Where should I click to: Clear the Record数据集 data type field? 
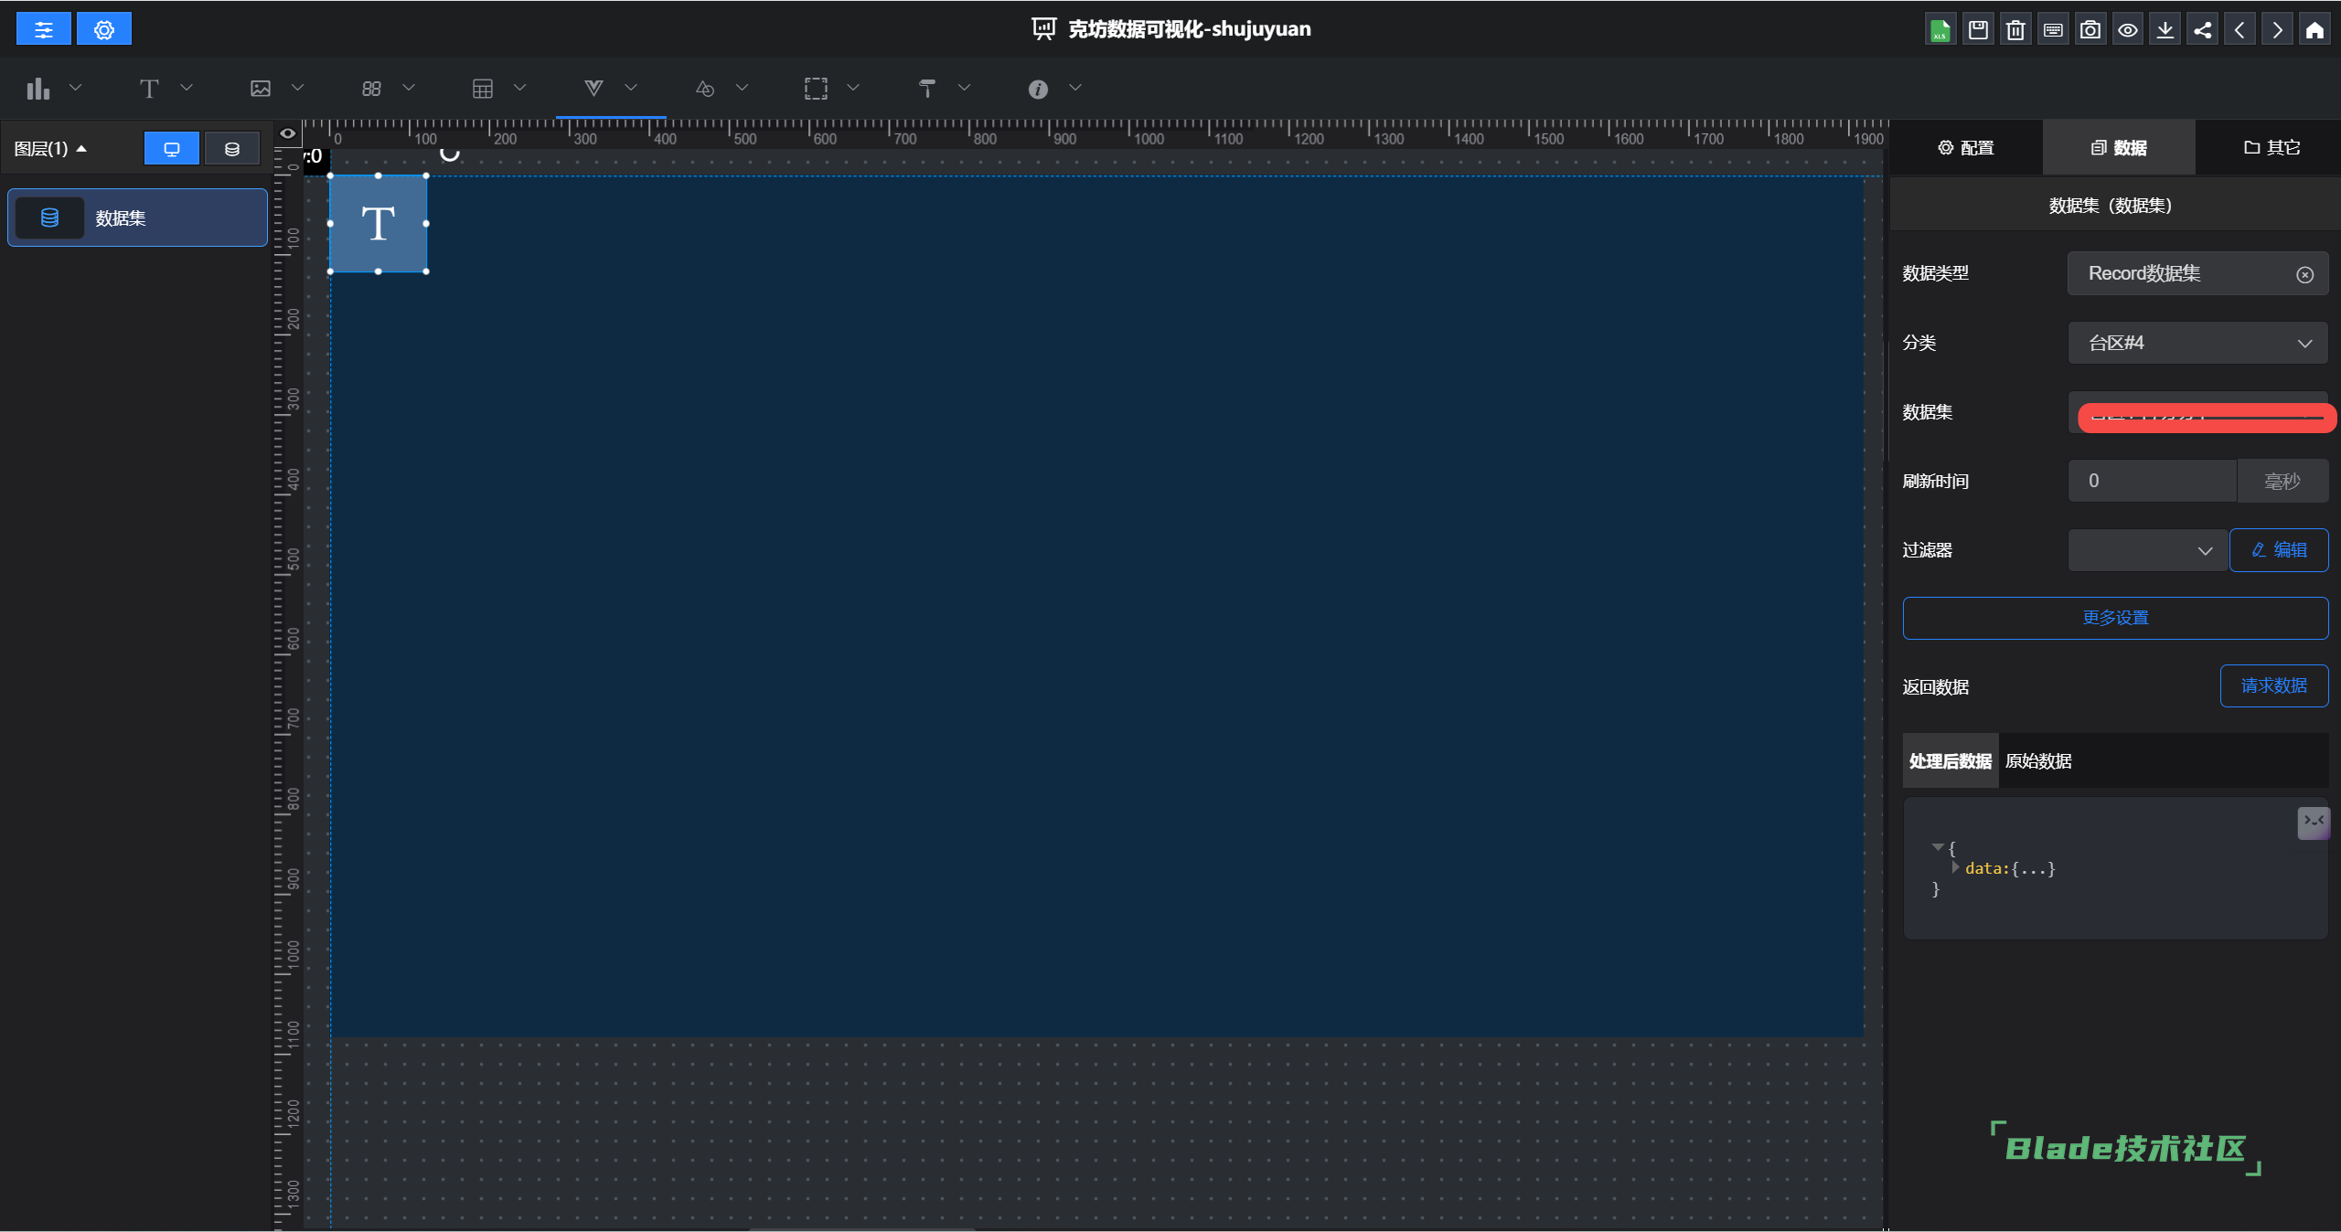(x=2304, y=274)
